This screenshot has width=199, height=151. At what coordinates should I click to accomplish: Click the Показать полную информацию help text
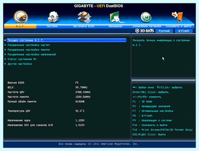(x=161, y=42)
